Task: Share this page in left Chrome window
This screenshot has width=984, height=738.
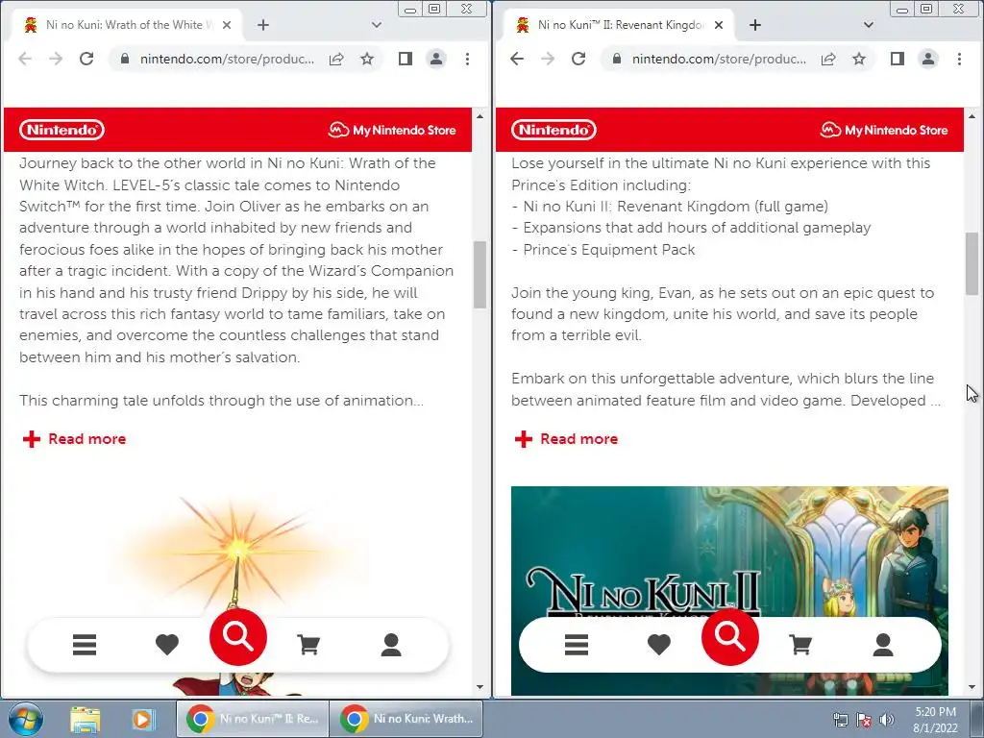Action: 336,59
